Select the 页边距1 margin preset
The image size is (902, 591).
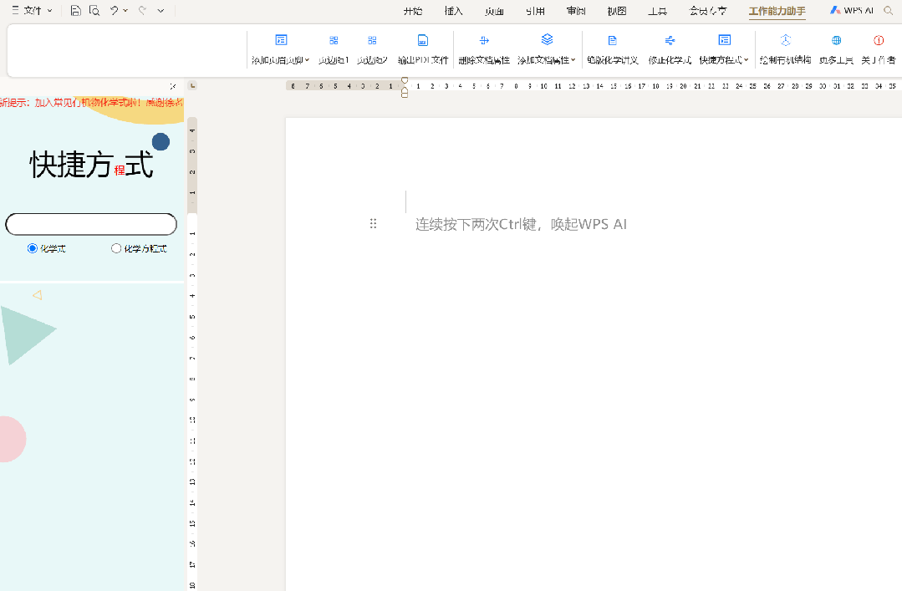tap(334, 41)
